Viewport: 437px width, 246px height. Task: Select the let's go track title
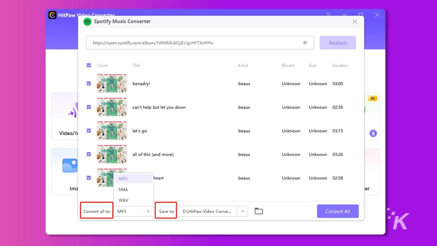[x=140, y=131]
